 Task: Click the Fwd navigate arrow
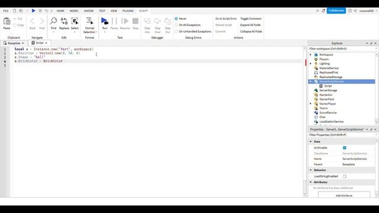pyautogui.click(x=42, y=21)
